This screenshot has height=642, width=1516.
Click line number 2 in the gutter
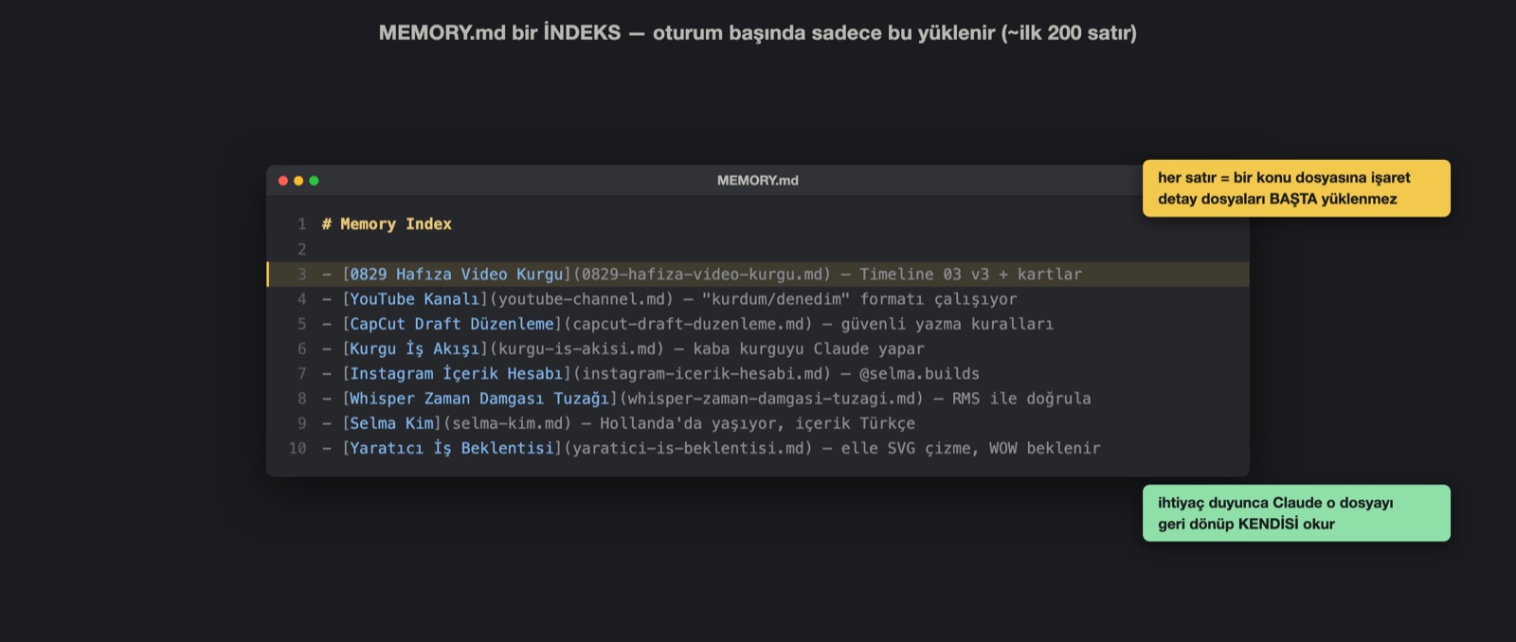[302, 249]
